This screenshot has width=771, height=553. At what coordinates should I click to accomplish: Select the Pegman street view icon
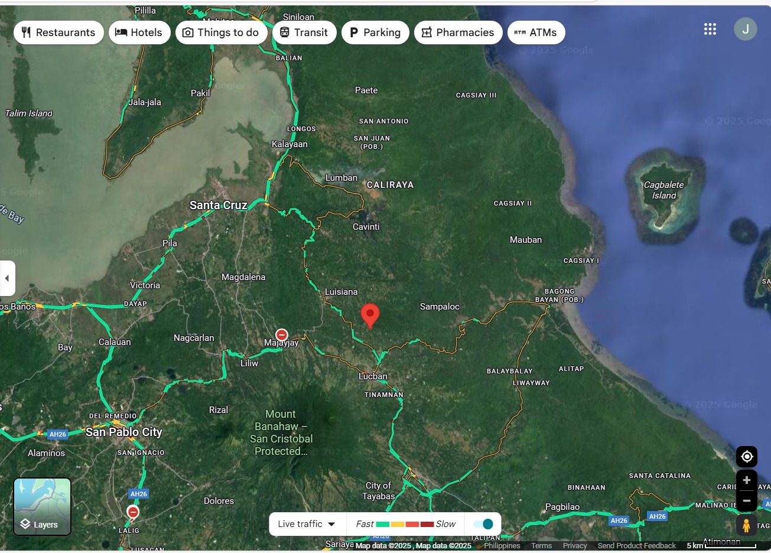pos(748,524)
